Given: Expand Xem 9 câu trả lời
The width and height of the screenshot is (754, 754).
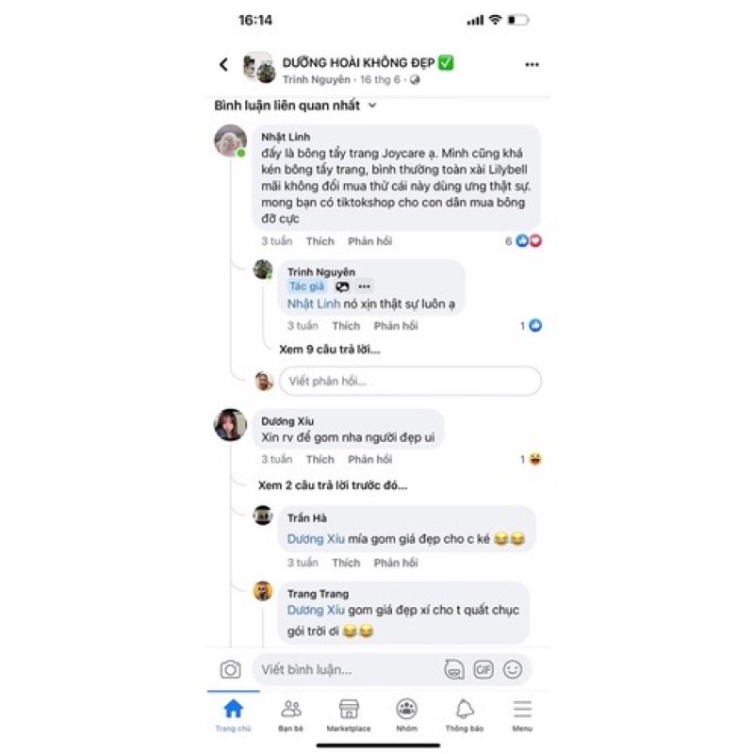Looking at the screenshot, I should (330, 349).
